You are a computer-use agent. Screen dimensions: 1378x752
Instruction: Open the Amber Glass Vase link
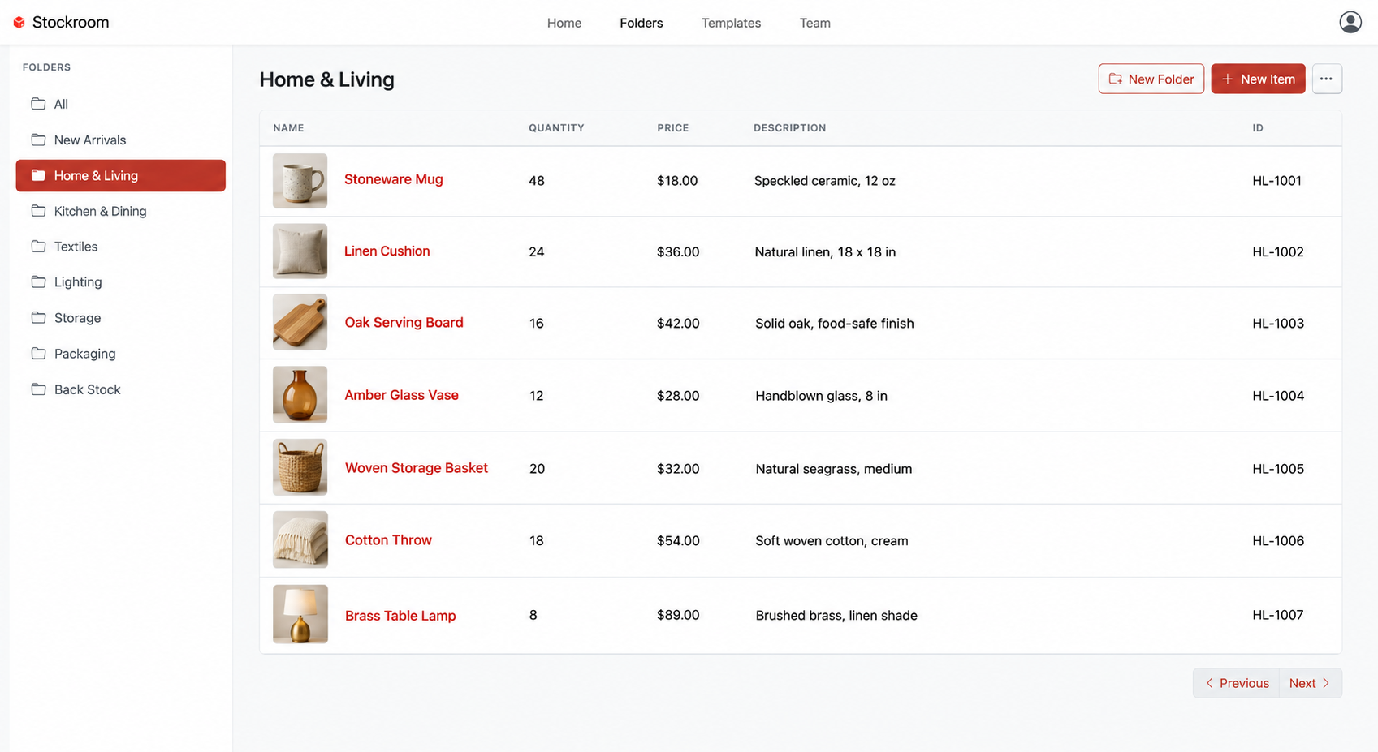pos(402,395)
